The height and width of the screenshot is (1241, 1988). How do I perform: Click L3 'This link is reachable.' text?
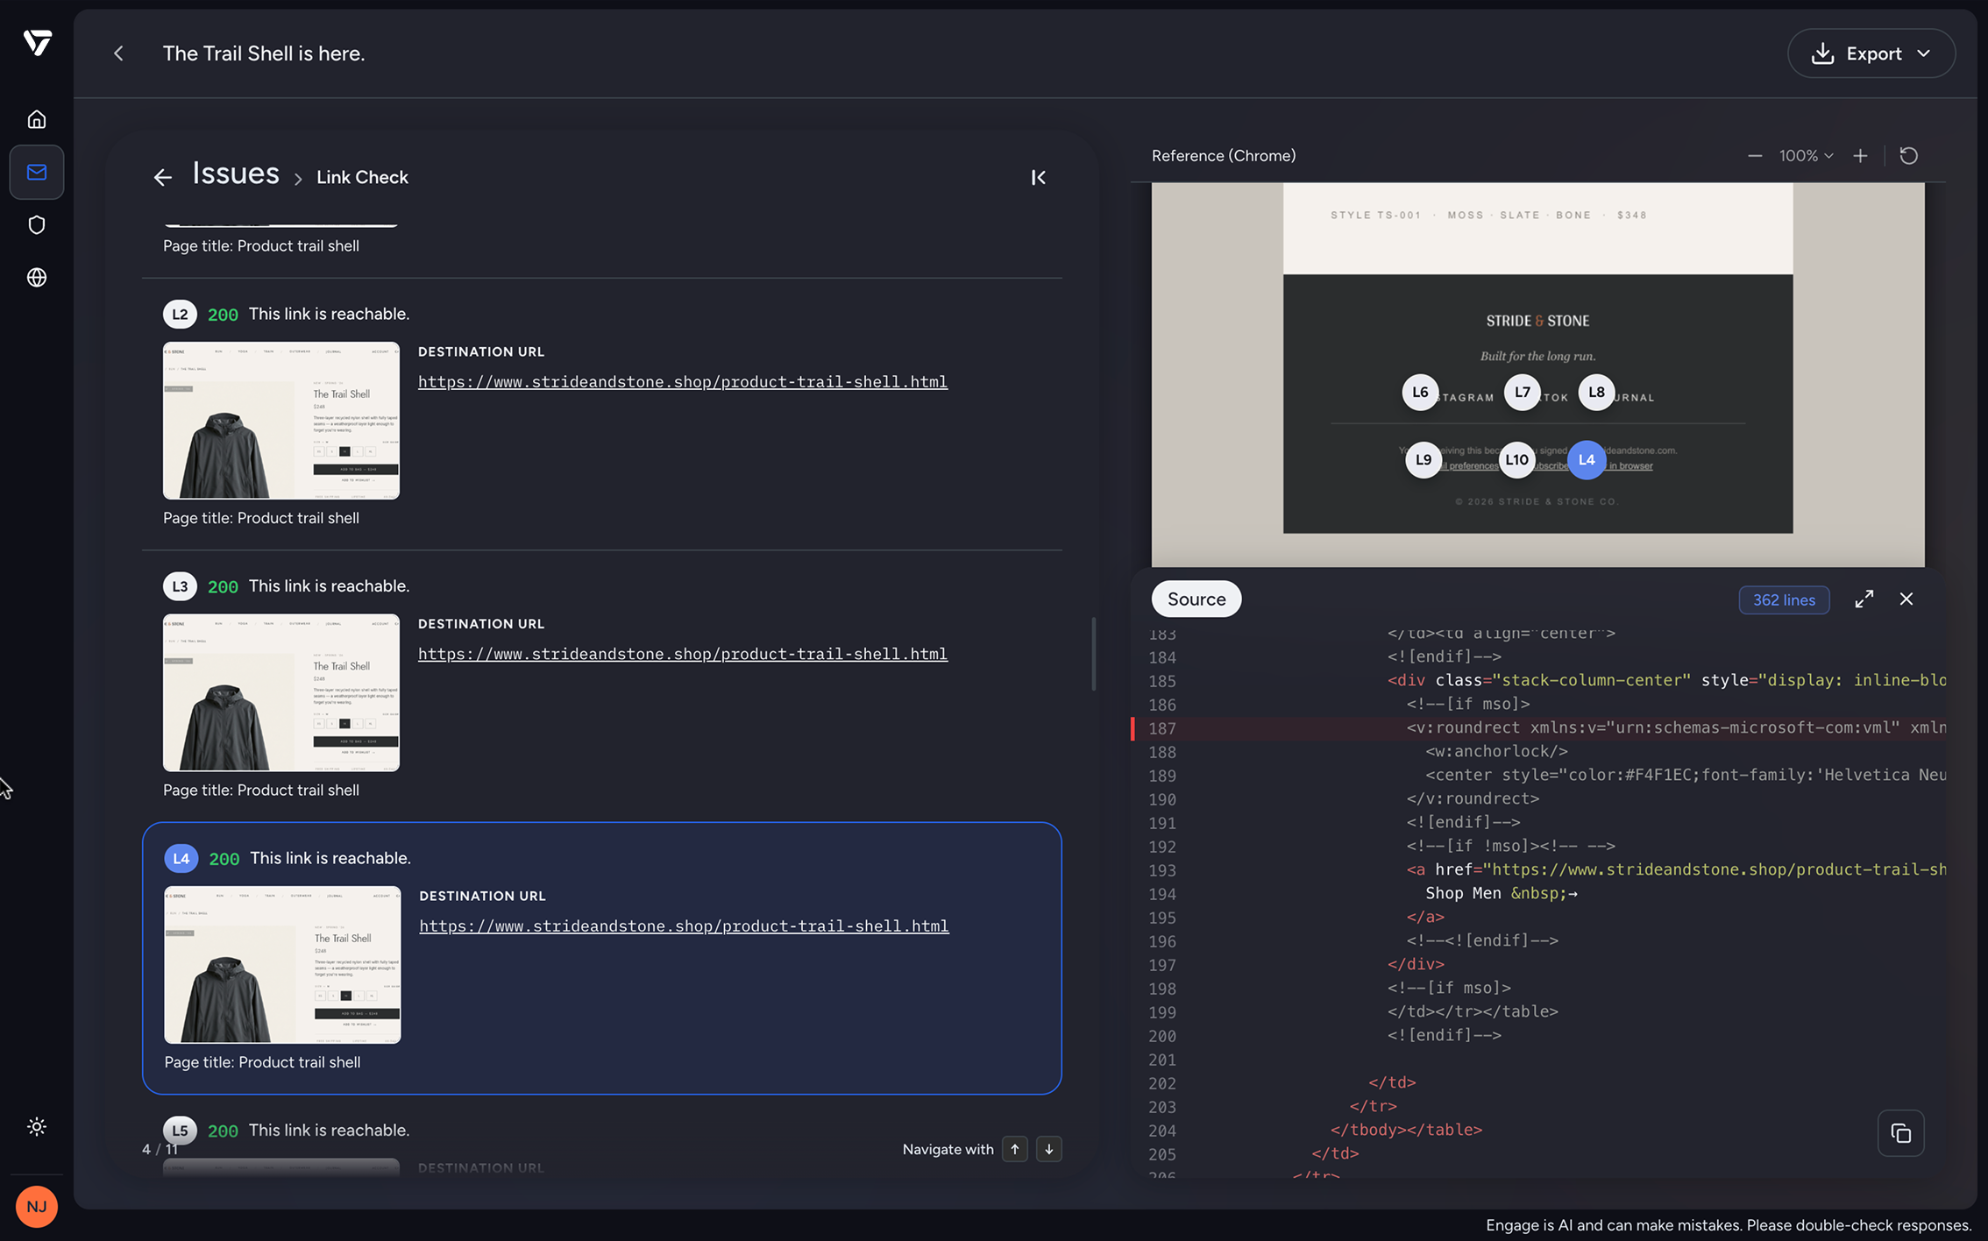(x=329, y=586)
